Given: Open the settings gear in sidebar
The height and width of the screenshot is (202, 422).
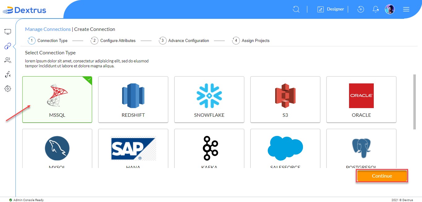Looking at the screenshot, I should [8, 89].
